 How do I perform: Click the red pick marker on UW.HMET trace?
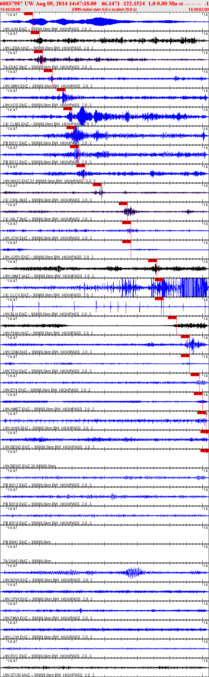tap(198, 394)
